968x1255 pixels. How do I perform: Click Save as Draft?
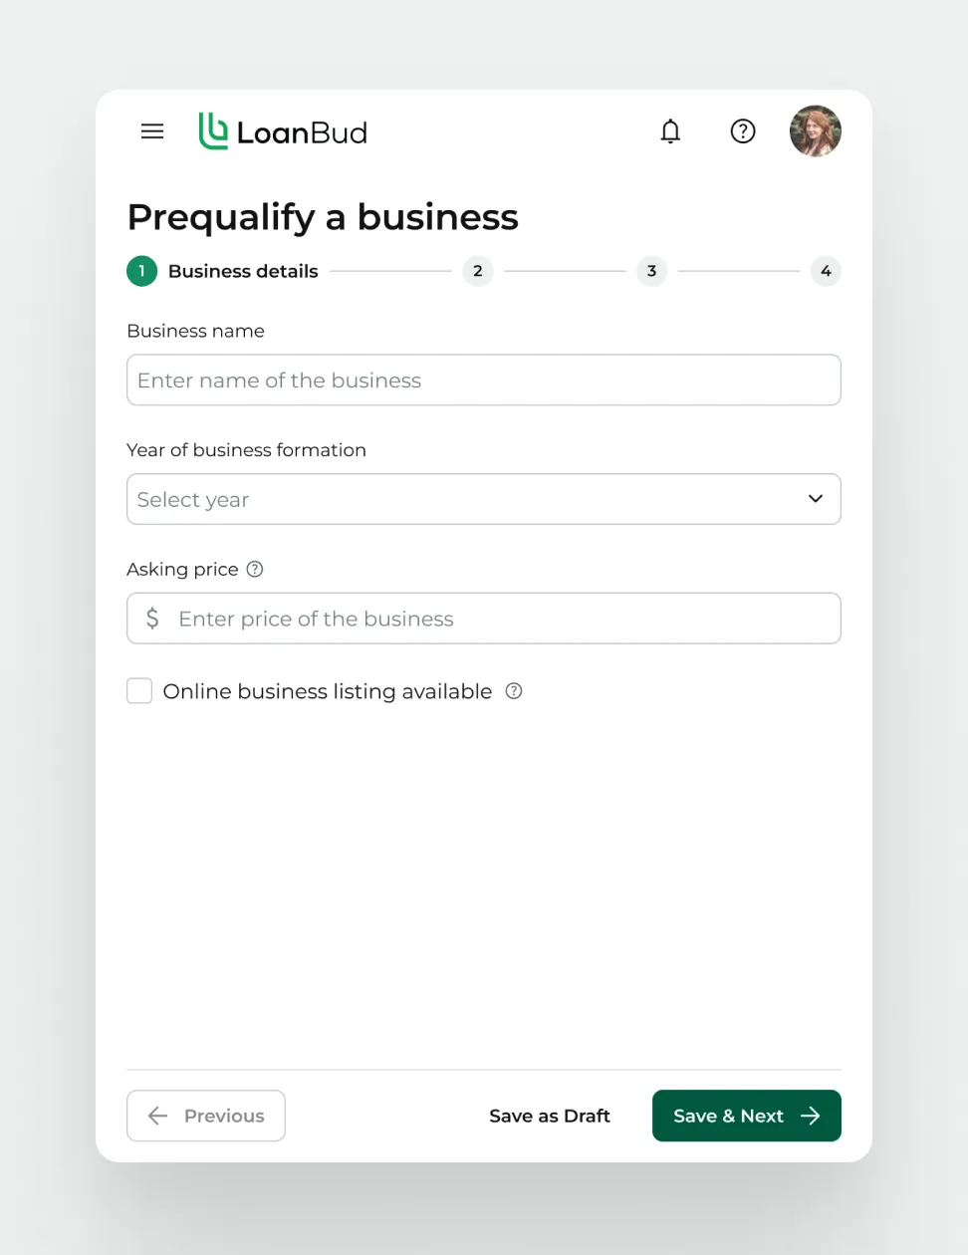(x=550, y=1116)
